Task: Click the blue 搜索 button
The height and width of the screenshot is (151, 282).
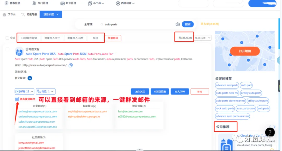Action: tap(187, 24)
